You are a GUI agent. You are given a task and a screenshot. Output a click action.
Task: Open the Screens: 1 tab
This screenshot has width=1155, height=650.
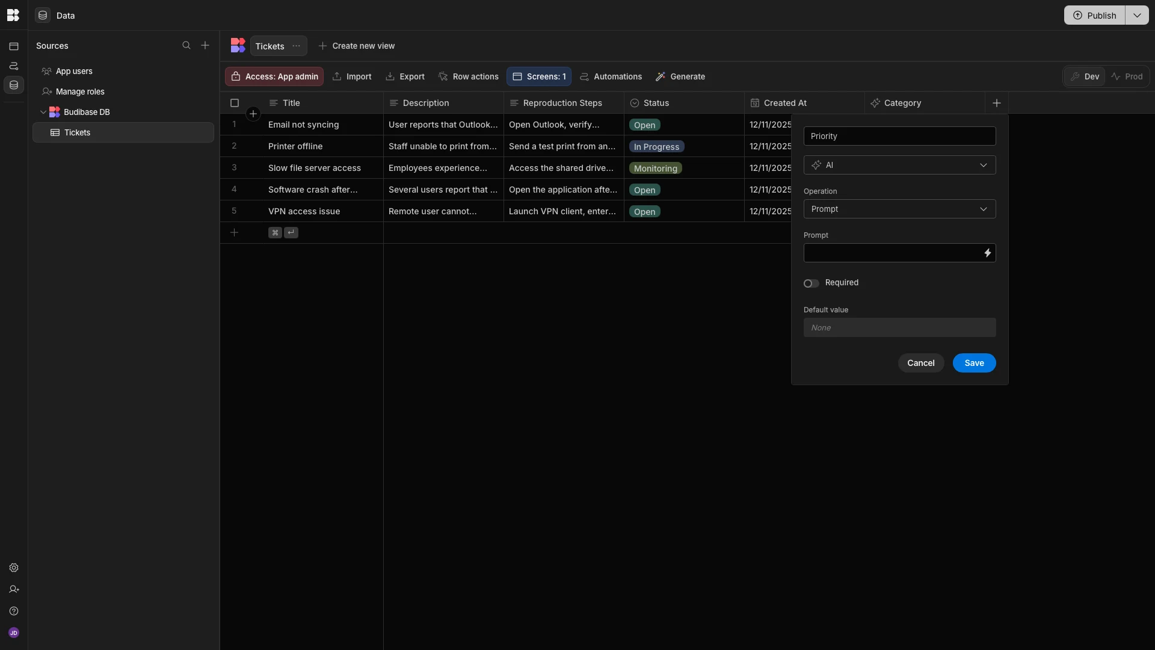pyautogui.click(x=539, y=76)
